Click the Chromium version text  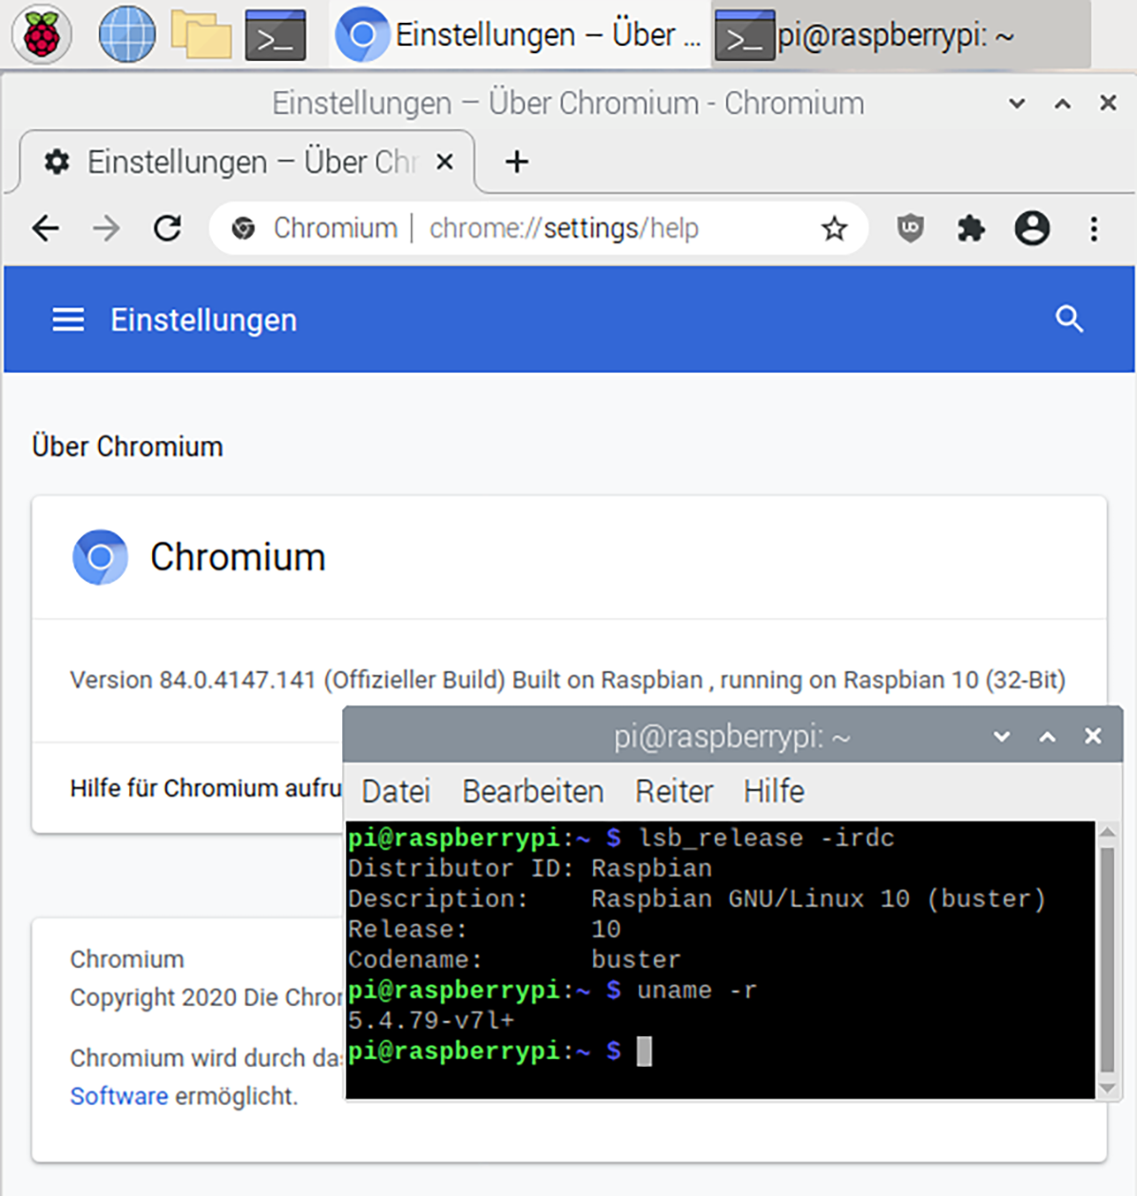point(568,680)
